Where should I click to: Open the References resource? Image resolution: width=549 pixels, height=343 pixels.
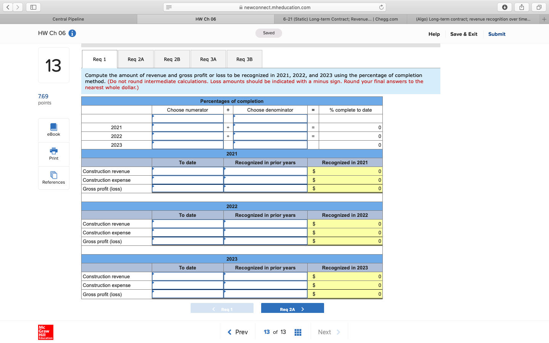coord(53,178)
